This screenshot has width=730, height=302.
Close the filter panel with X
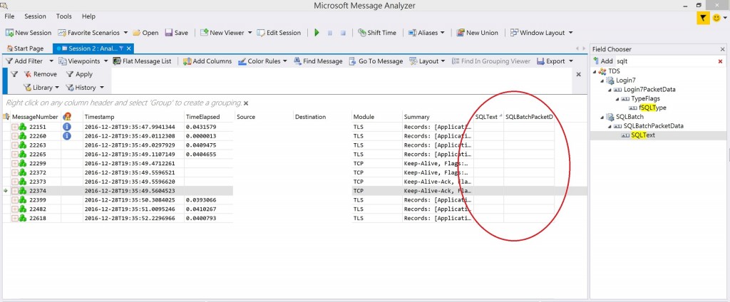[579, 75]
